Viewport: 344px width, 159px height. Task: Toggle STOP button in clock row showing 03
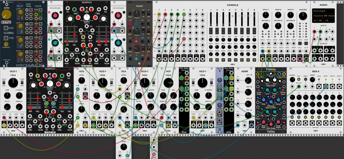[41, 24]
